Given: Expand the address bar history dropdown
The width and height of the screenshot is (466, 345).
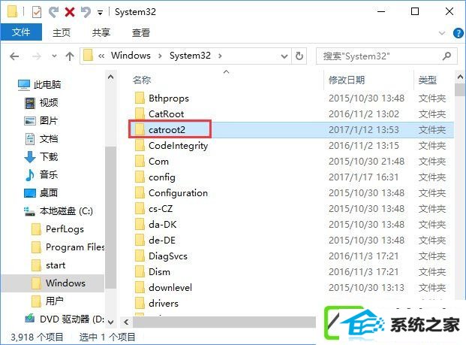Looking at the screenshot, I should click(x=284, y=56).
